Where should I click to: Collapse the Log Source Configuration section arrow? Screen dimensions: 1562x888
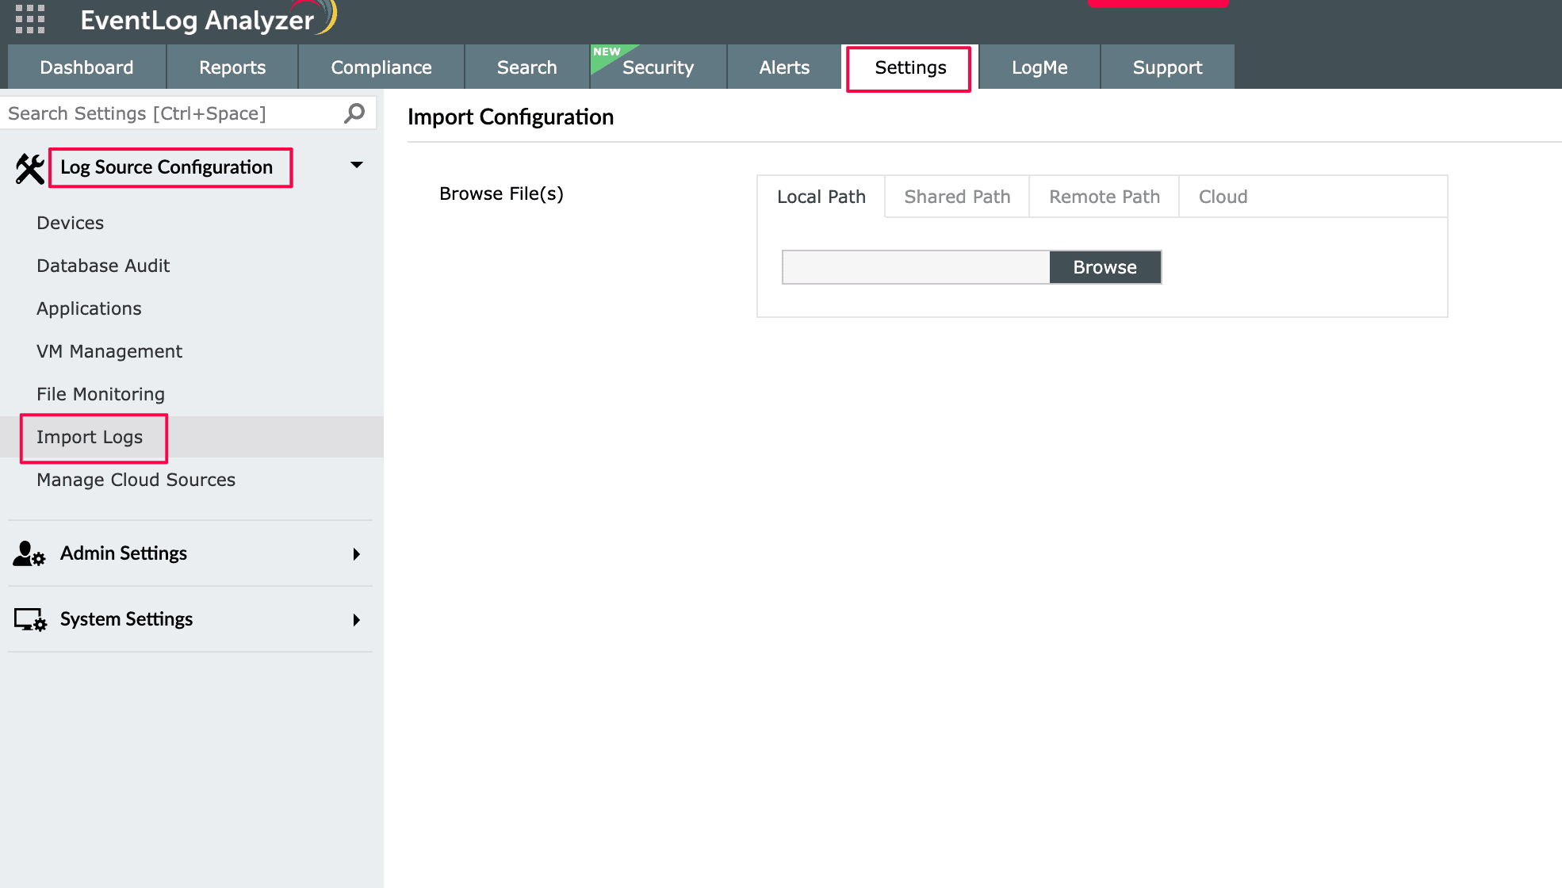[x=357, y=165]
